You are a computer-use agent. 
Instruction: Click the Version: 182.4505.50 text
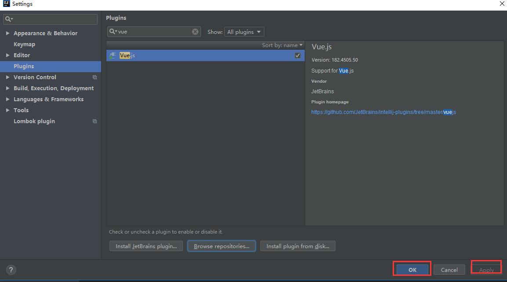335,60
